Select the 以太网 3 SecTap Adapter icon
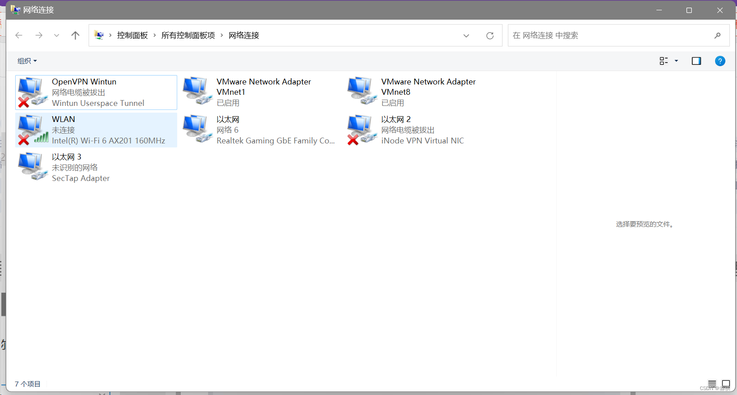 tap(32, 167)
